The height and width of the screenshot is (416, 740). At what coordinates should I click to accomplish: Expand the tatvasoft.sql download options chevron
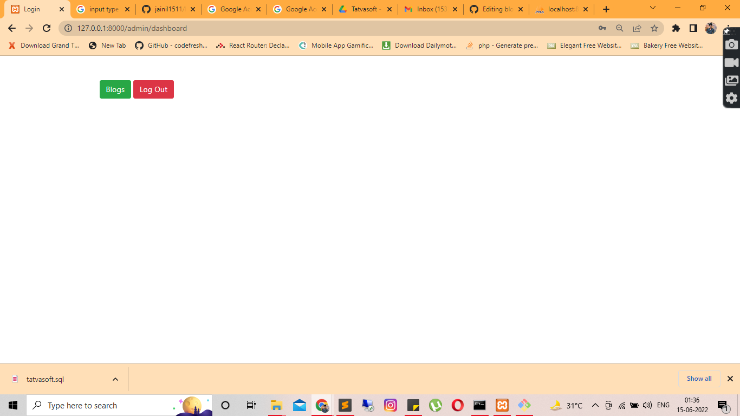114,379
